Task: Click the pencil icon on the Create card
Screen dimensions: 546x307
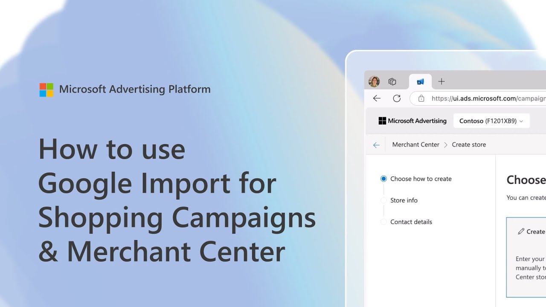Action: pos(521,232)
